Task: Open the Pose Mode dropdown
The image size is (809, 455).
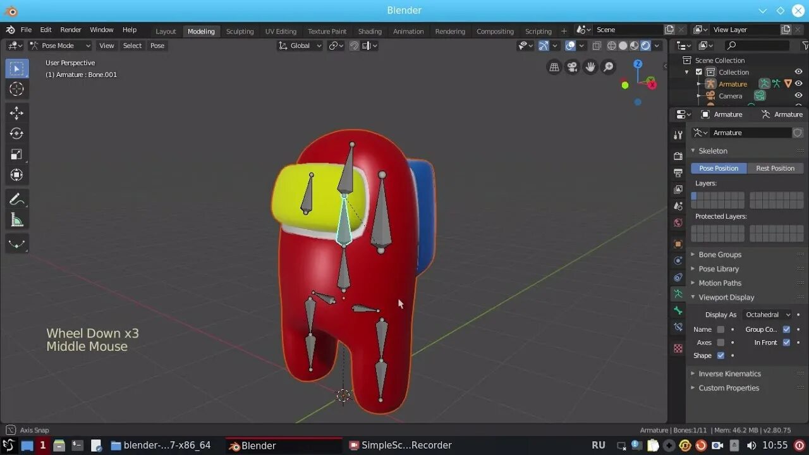Action: [x=61, y=45]
